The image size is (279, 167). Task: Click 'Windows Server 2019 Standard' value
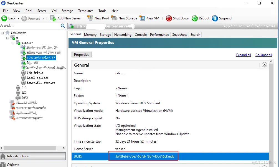(138, 103)
